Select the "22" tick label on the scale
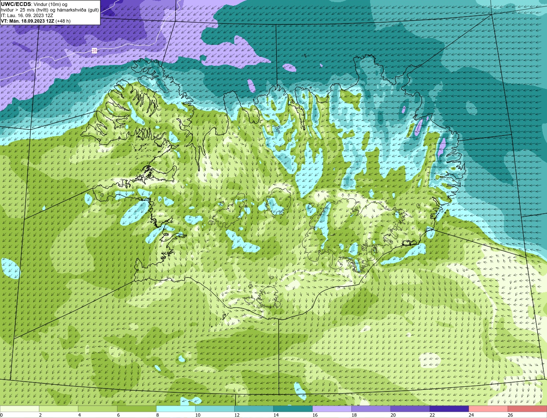Screen dimensions: 547x418 (432, 415)
